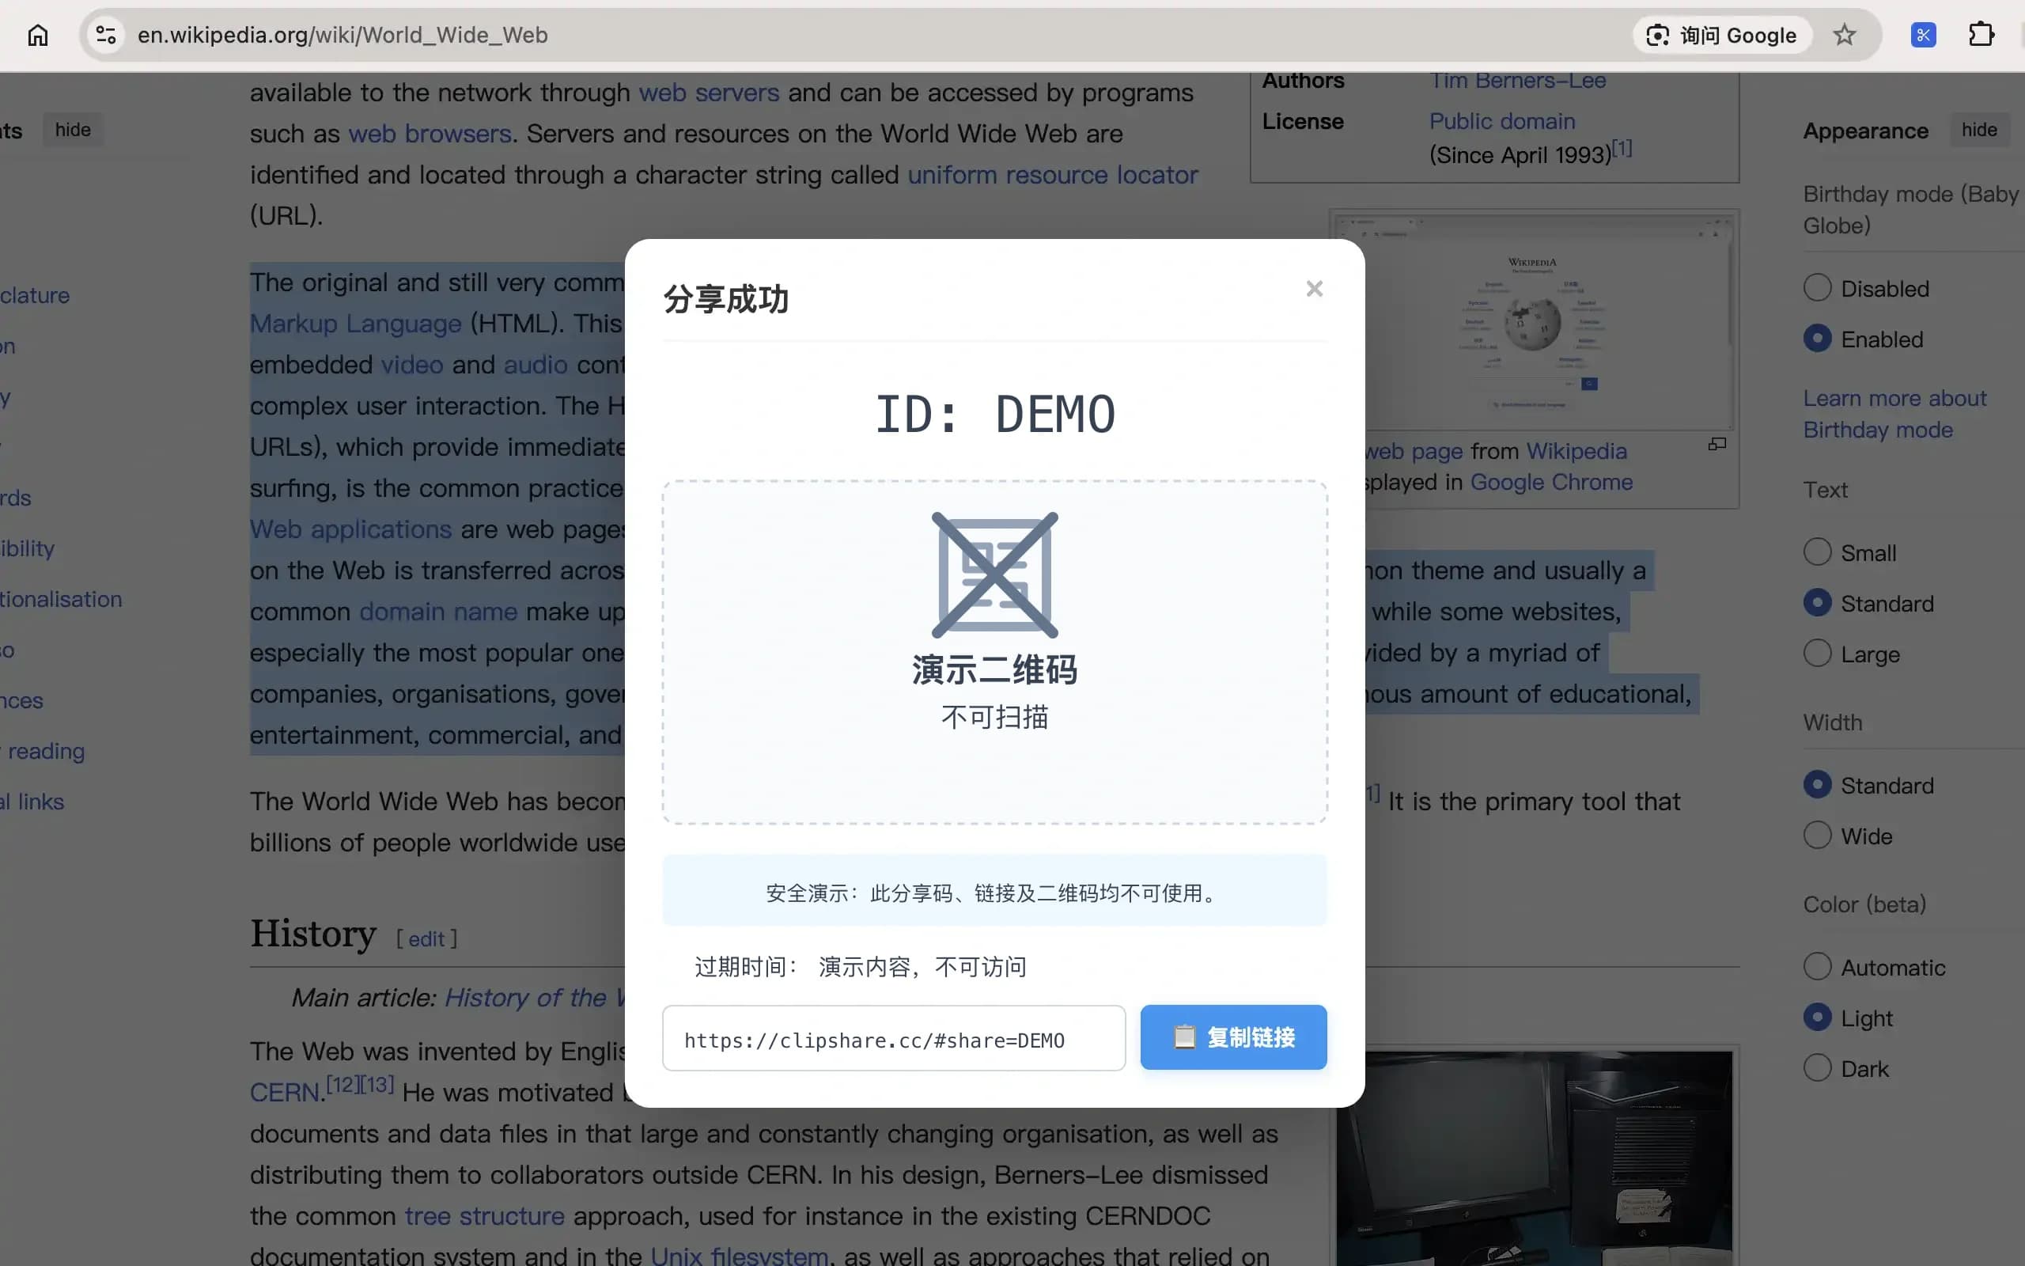
Task: Open the Google Chrome link in caption
Action: 1551,483
